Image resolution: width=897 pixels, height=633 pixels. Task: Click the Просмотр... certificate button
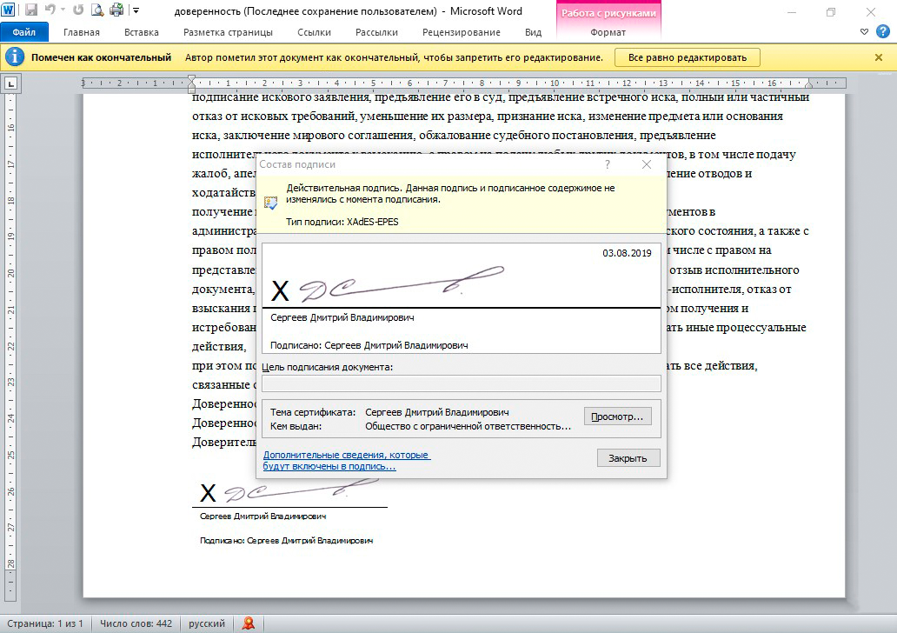(x=617, y=416)
